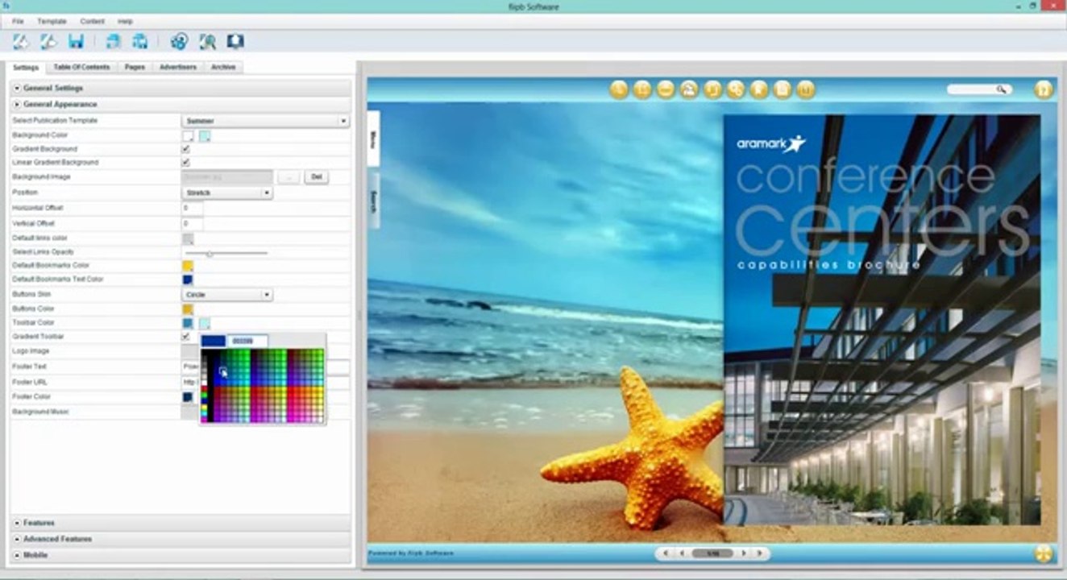Go to the previous page arrow in pager
Image resolution: width=1067 pixels, height=580 pixels.
click(683, 553)
